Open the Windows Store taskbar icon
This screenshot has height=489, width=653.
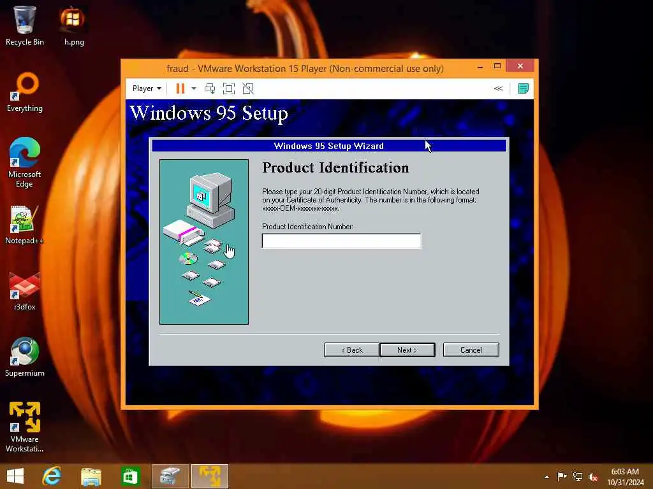[x=130, y=476]
